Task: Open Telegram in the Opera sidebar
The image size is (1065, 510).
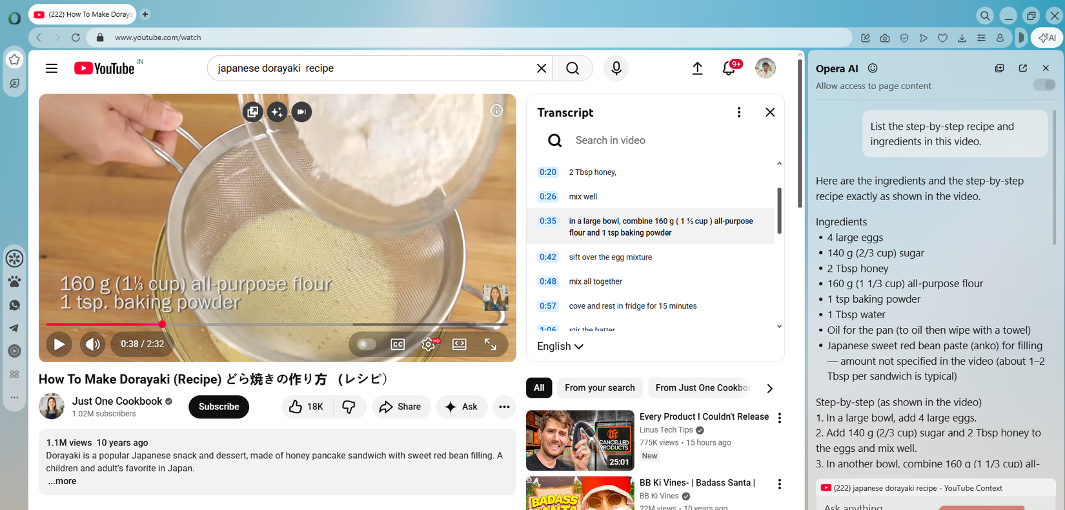Action: [x=14, y=328]
